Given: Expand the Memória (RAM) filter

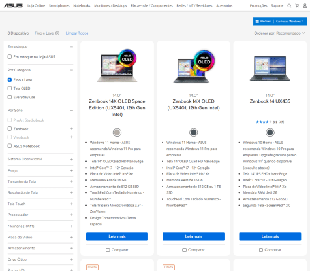Looking at the screenshot, I should coord(72,226).
